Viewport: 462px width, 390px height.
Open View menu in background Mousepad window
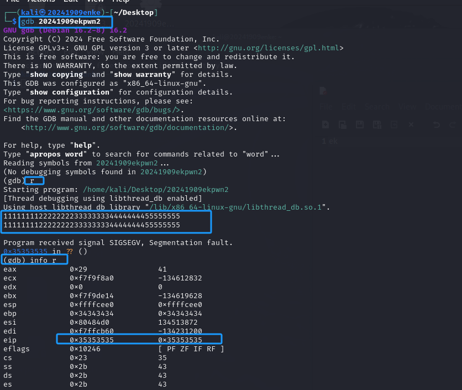pyautogui.click(x=407, y=107)
